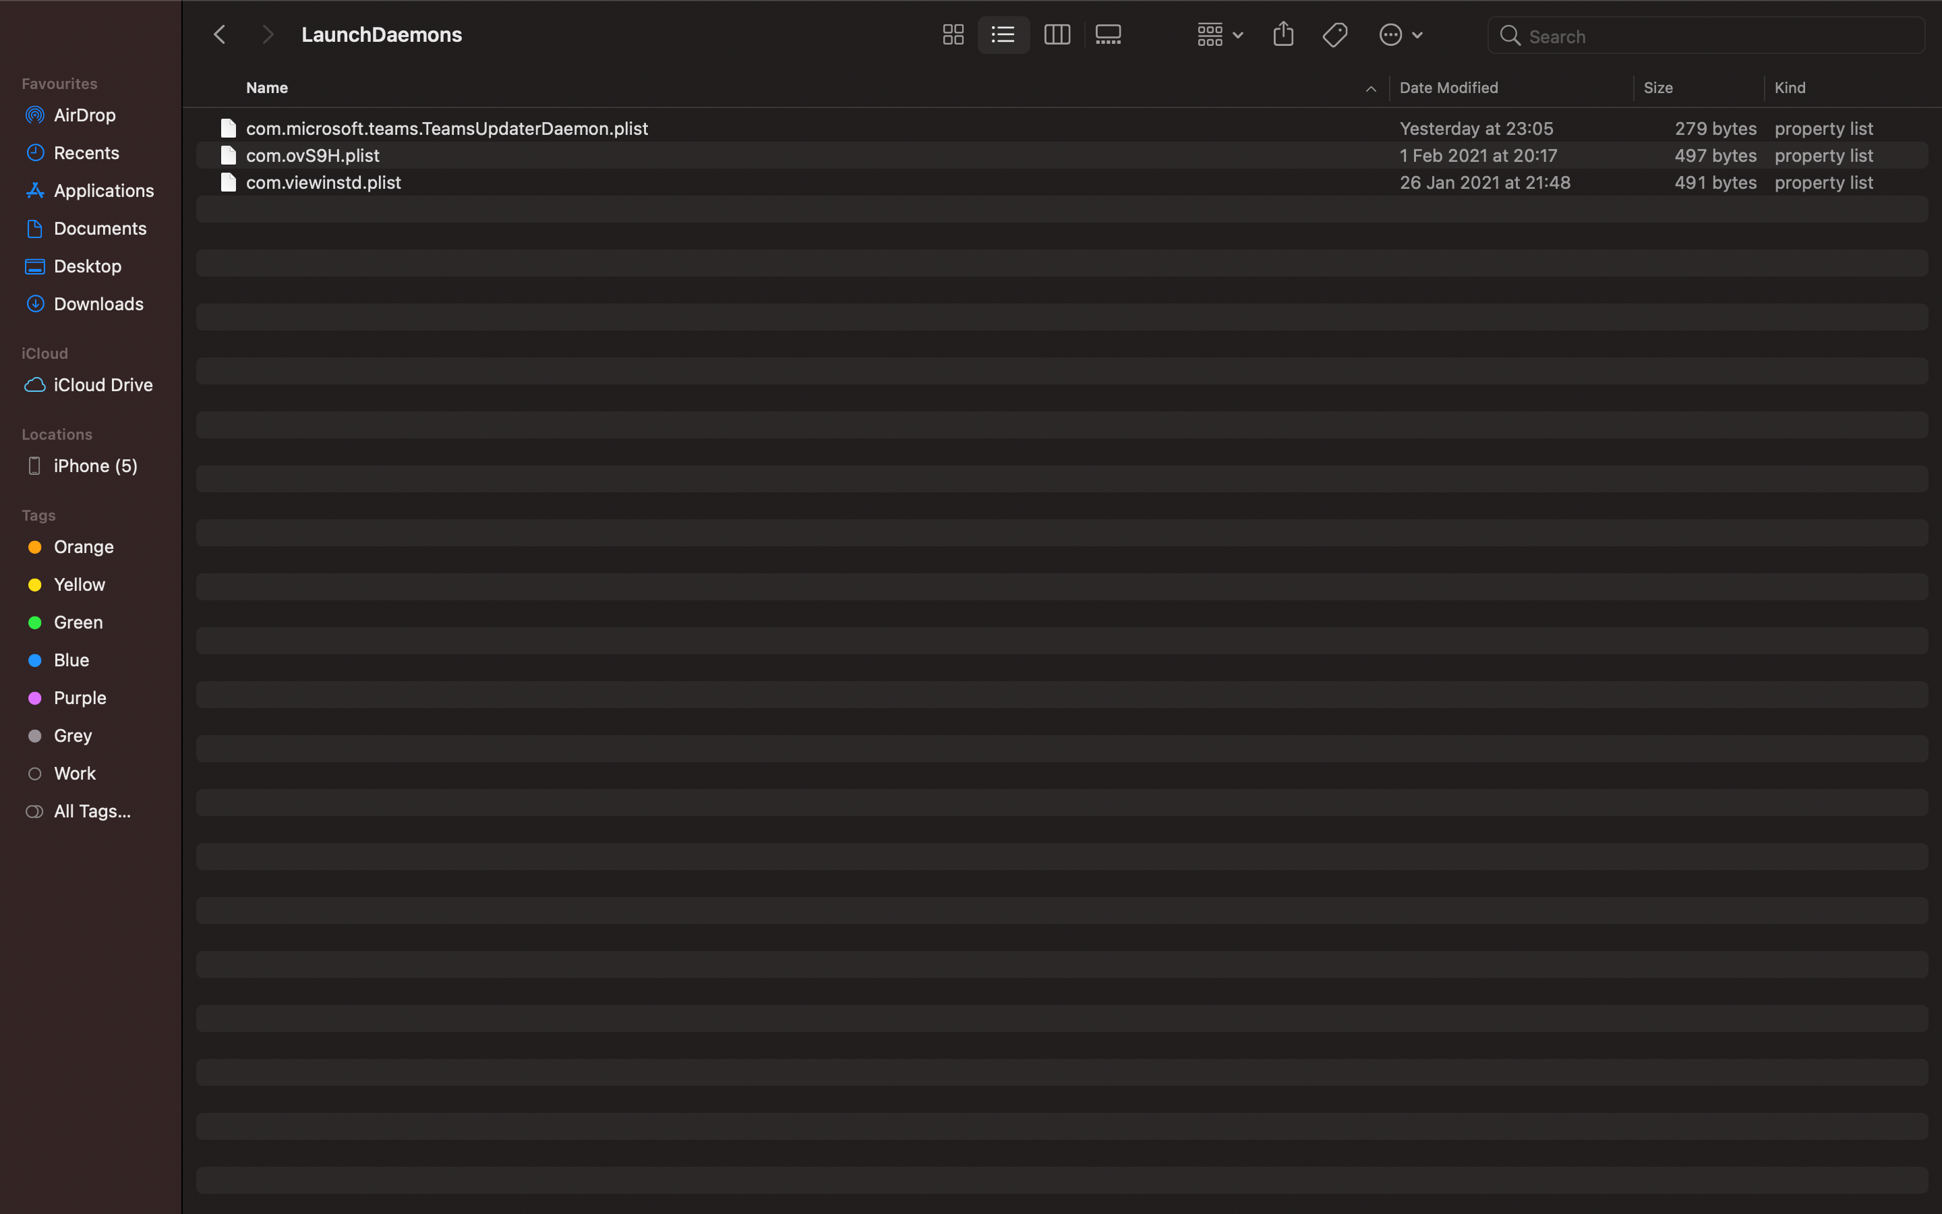Click the Share toolbar icon
This screenshot has height=1214, width=1942.
point(1283,34)
